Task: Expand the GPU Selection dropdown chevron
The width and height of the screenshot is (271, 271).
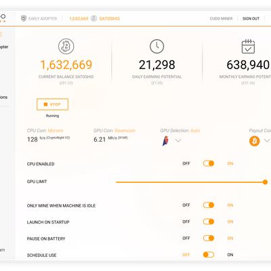Action: coord(178,141)
